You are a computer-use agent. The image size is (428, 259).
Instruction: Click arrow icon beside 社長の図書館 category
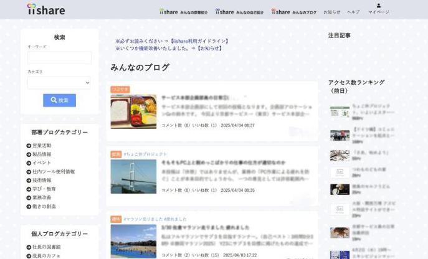click(29, 247)
